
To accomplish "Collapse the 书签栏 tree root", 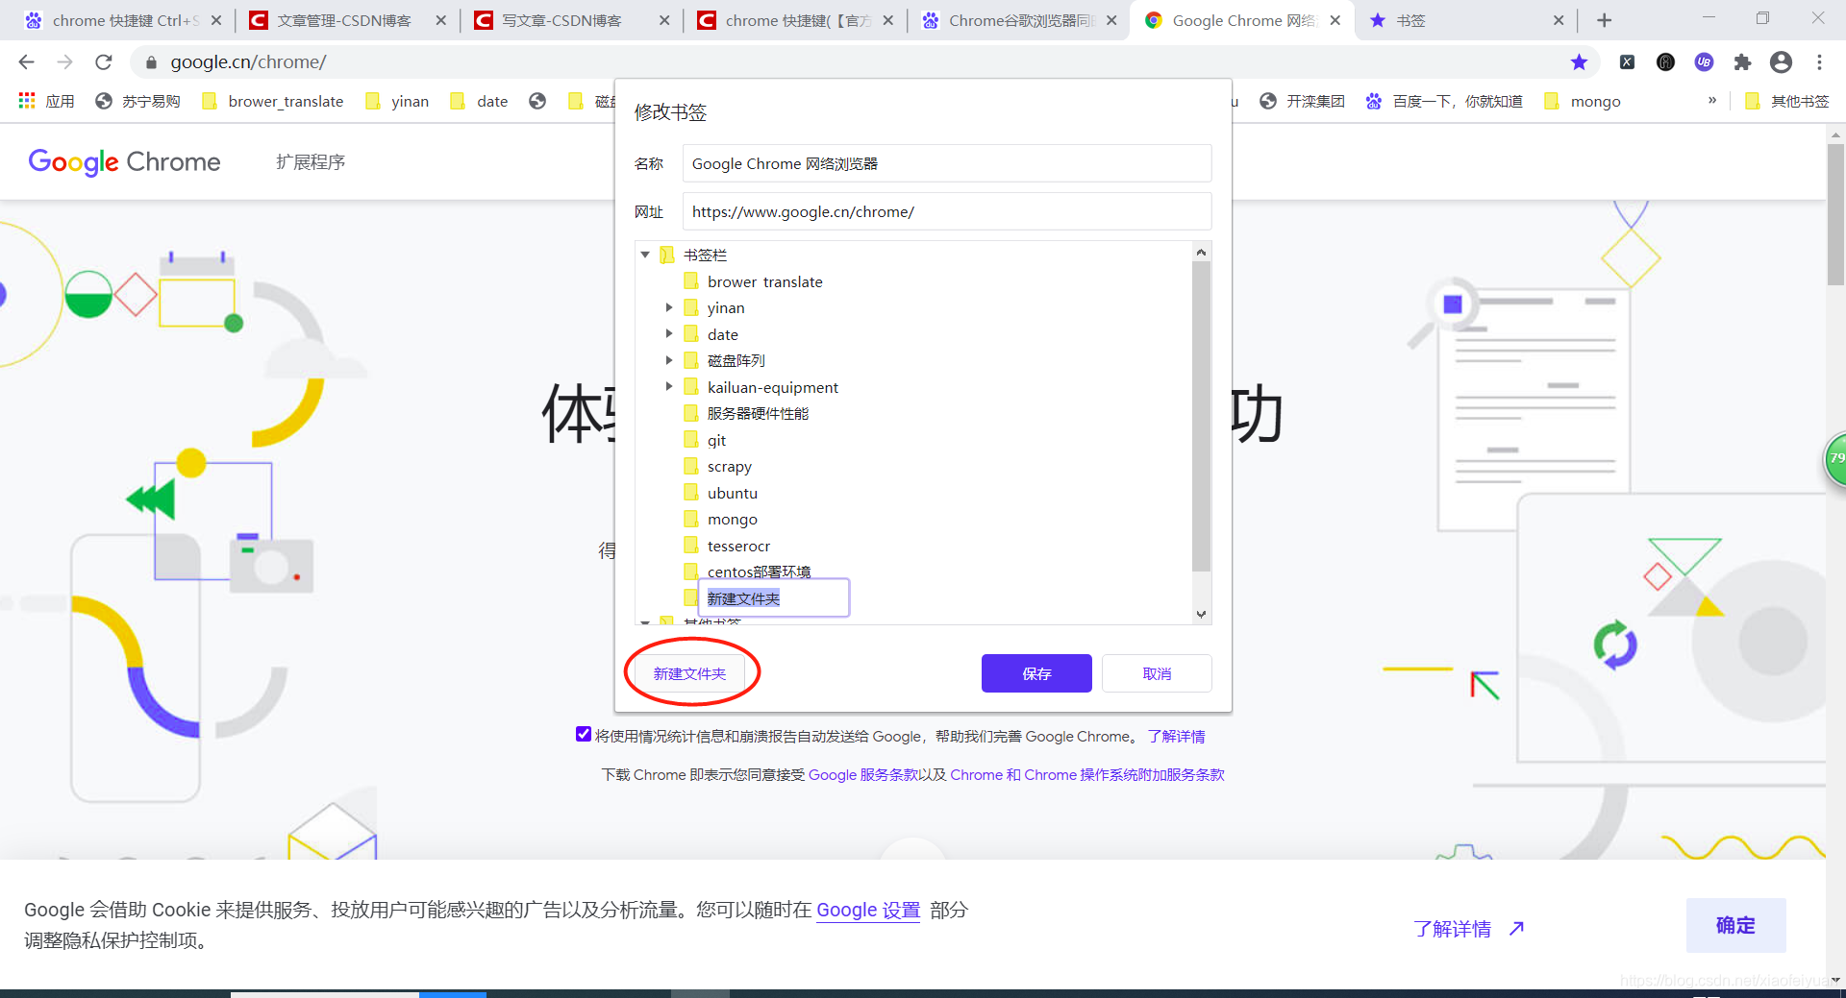I will [x=645, y=255].
